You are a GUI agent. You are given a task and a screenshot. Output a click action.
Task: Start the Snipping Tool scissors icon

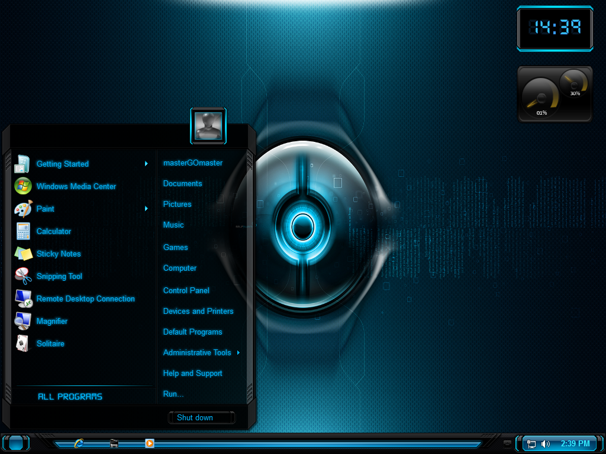tap(23, 276)
